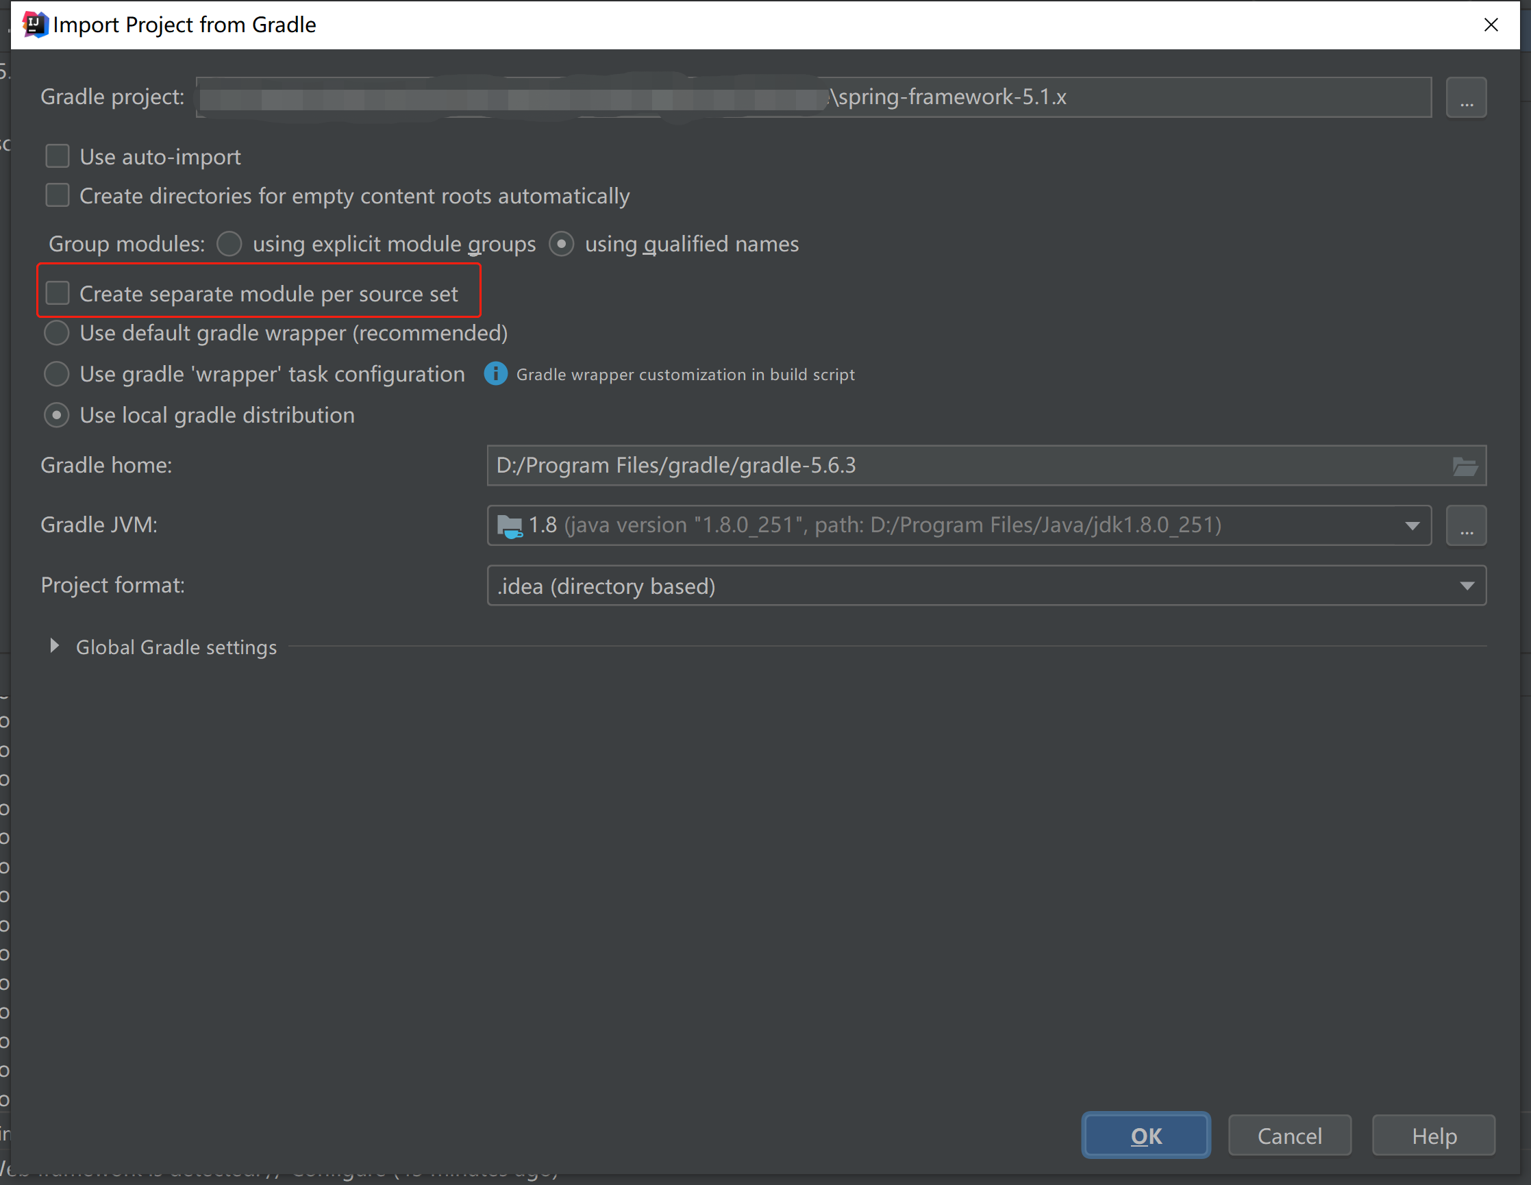Image resolution: width=1531 pixels, height=1185 pixels.
Task: Select Use gradle 'wrapper' task configuration
Action: 57,374
